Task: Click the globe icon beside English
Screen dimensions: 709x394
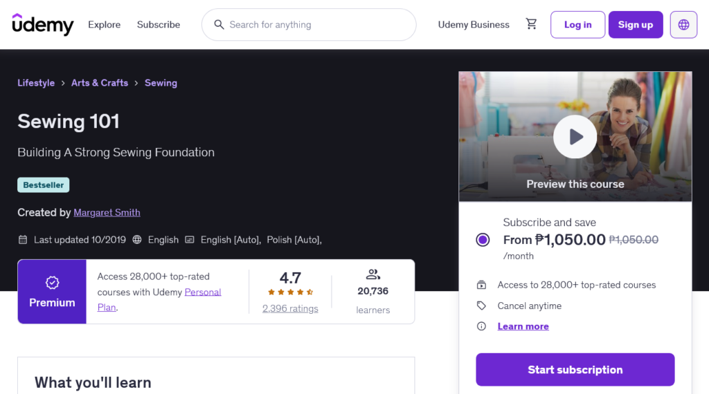Action: click(137, 240)
